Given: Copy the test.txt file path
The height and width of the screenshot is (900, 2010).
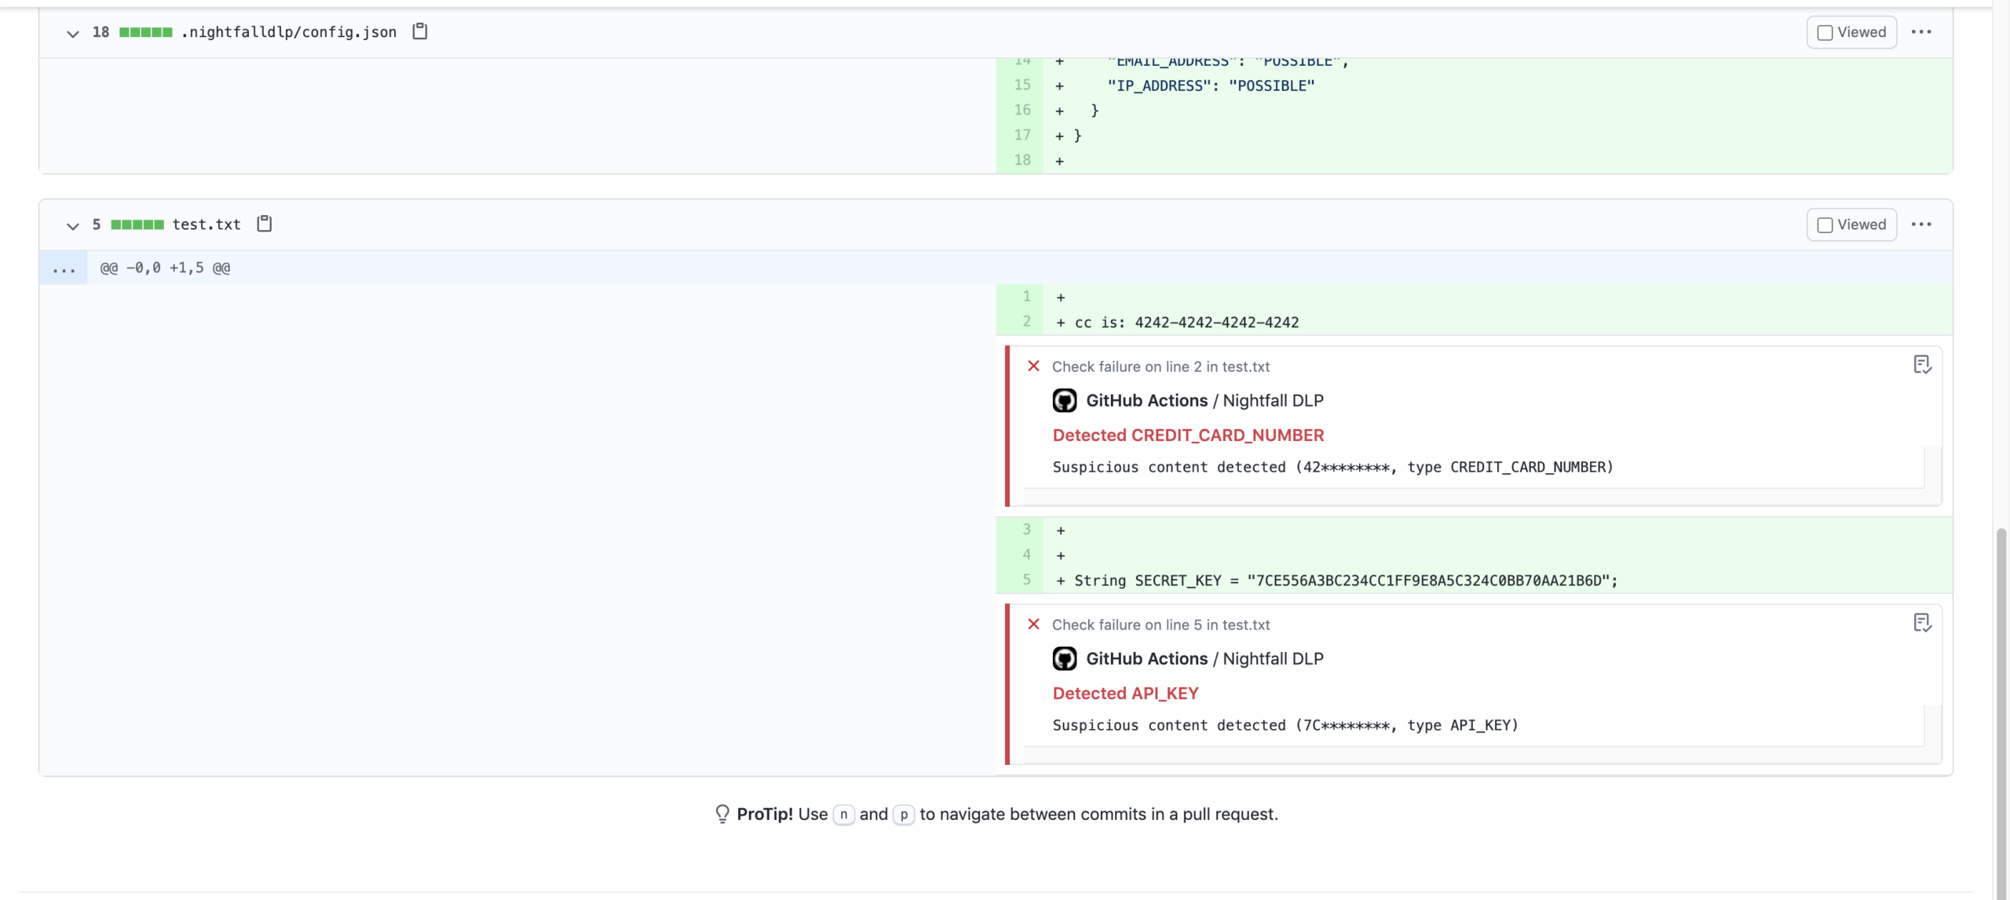Looking at the screenshot, I should pos(265,224).
